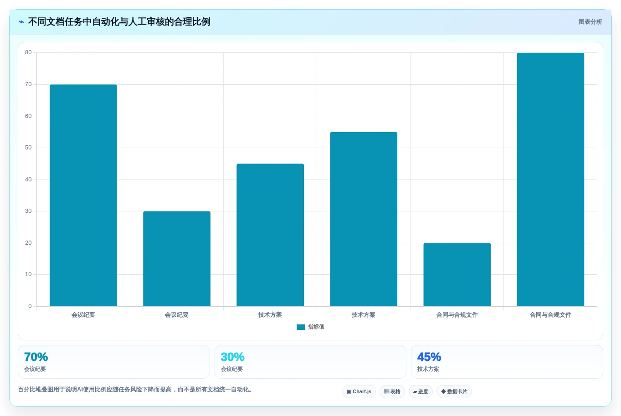Click the 图表分析 label in header
Image resolution: width=621 pixels, height=416 pixels.
click(590, 22)
